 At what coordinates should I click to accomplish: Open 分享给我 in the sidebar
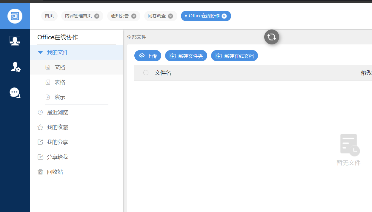tap(76, 157)
